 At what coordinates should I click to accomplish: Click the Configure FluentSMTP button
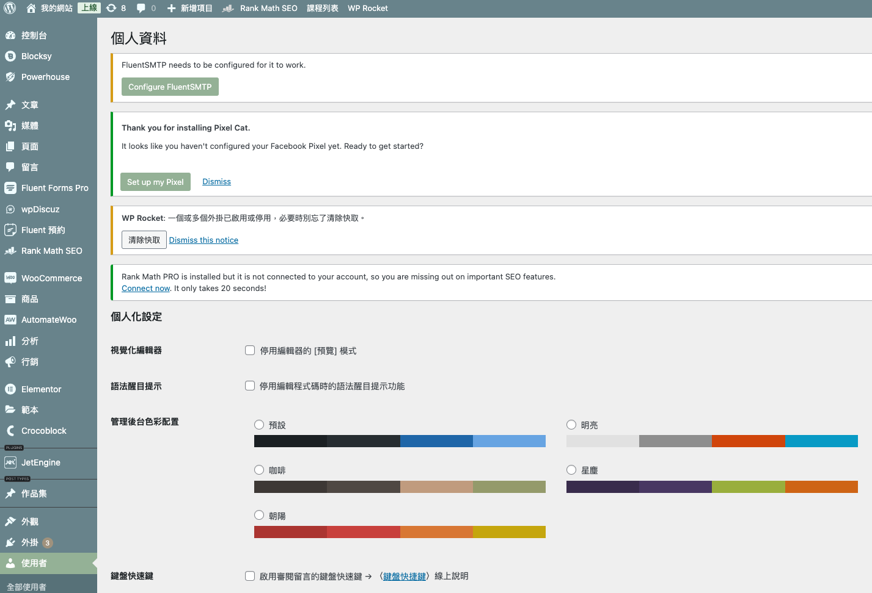[170, 87]
